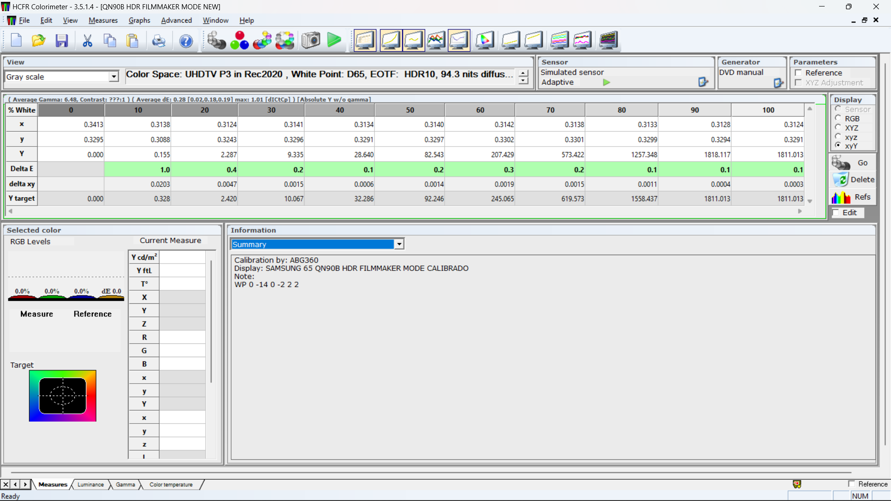Click the Refs button
The image size is (891, 501).
pyautogui.click(x=854, y=197)
